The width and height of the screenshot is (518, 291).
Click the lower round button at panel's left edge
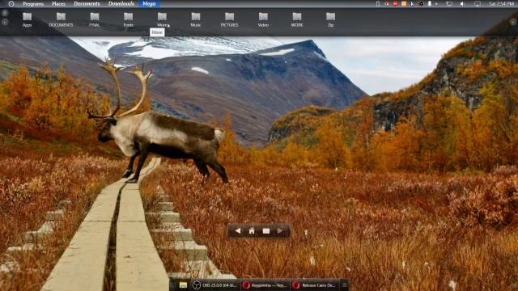click(x=5, y=22)
